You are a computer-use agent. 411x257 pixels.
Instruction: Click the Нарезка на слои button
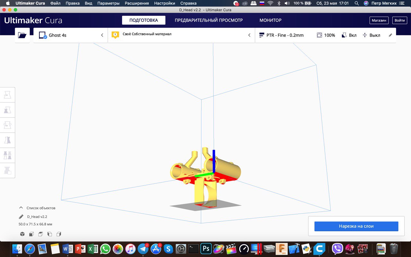tap(356, 226)
